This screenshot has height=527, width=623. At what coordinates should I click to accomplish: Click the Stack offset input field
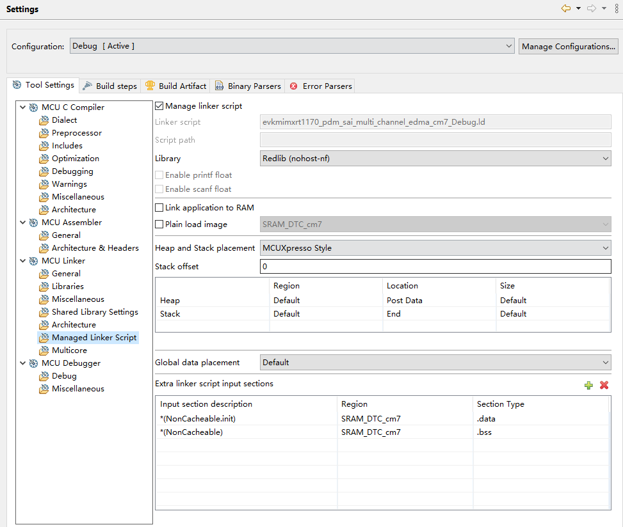point(435,267)
